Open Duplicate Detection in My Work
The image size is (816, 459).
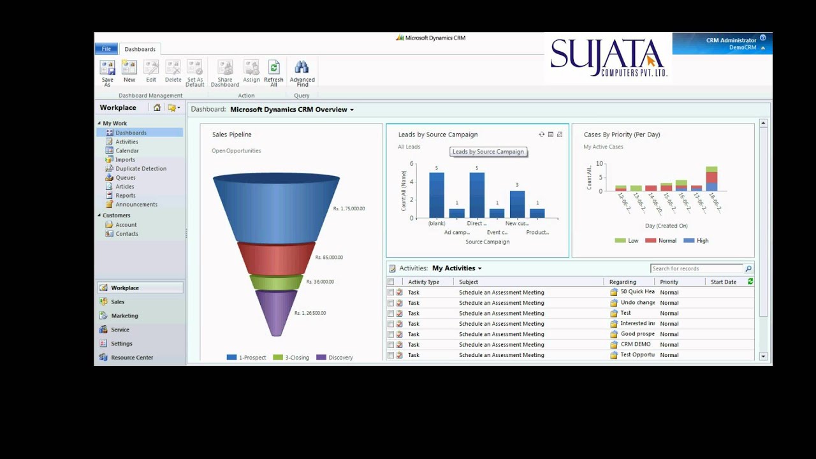tap(141, 168)
